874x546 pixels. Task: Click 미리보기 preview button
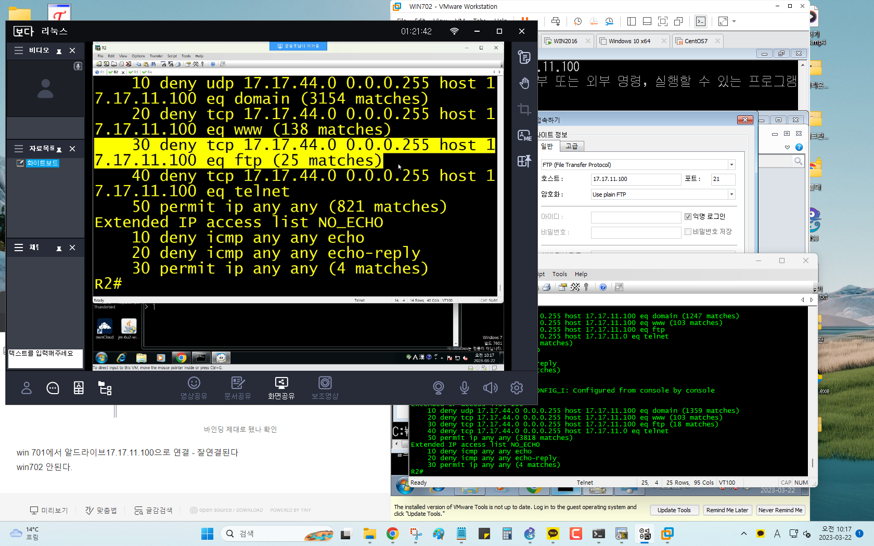(x=49, y=510)
